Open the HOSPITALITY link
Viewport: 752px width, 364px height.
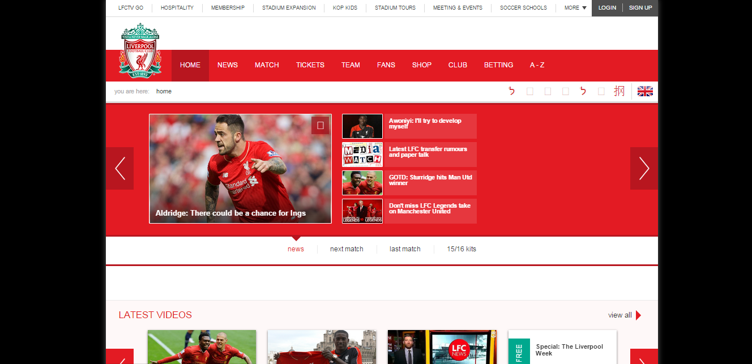[x=177, y=8]
